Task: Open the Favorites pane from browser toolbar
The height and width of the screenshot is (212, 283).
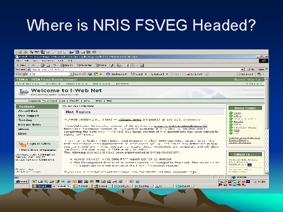Action: click(x=84, y=65)
